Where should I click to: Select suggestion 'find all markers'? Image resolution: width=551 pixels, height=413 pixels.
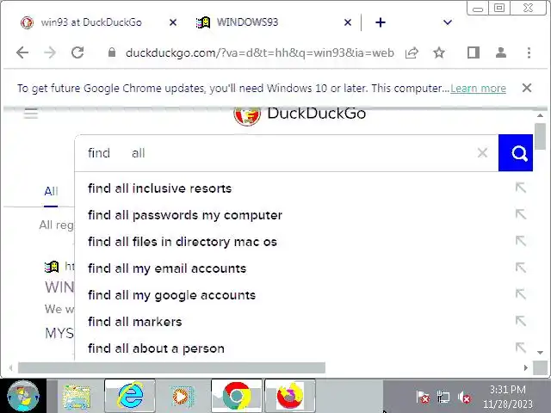click(x=134, y=322)
